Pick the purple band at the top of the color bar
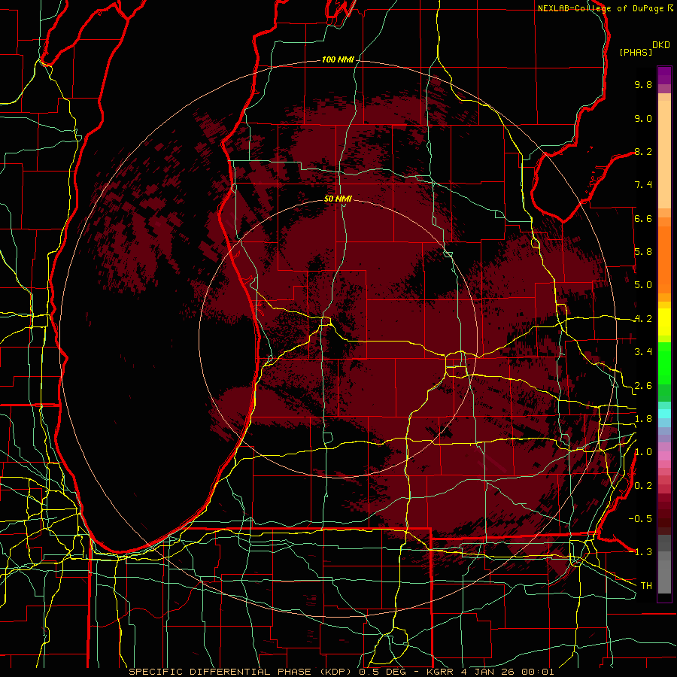Screen dimensions: 677x677 (x=664, y=75)
